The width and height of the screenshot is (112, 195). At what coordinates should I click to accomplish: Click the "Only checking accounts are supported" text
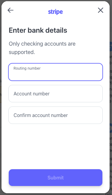point(42,48)
